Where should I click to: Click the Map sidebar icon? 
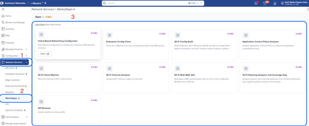tap(3, 35)
